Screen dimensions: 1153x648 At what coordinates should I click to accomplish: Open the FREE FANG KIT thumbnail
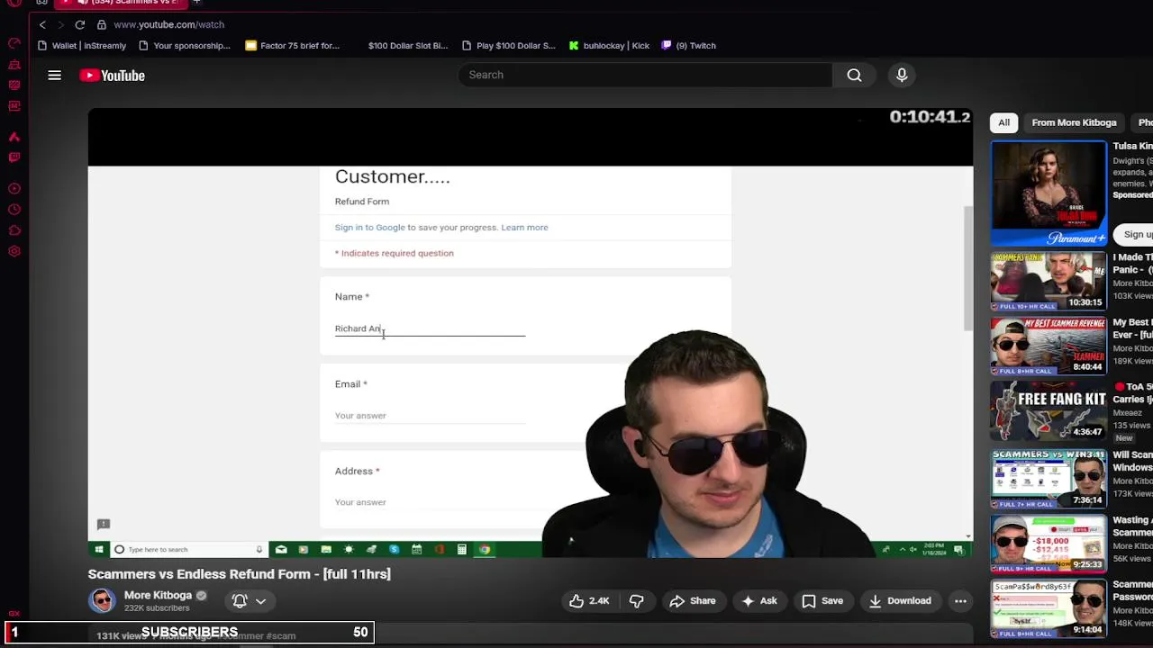click(x=1049, y=411)
